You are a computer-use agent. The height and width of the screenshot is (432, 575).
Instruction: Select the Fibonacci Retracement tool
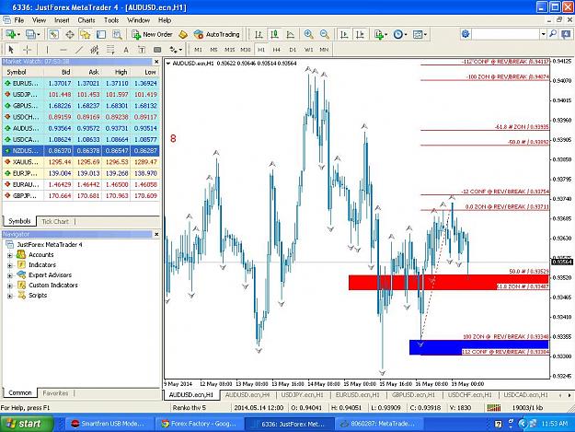(x=110, y=49)
